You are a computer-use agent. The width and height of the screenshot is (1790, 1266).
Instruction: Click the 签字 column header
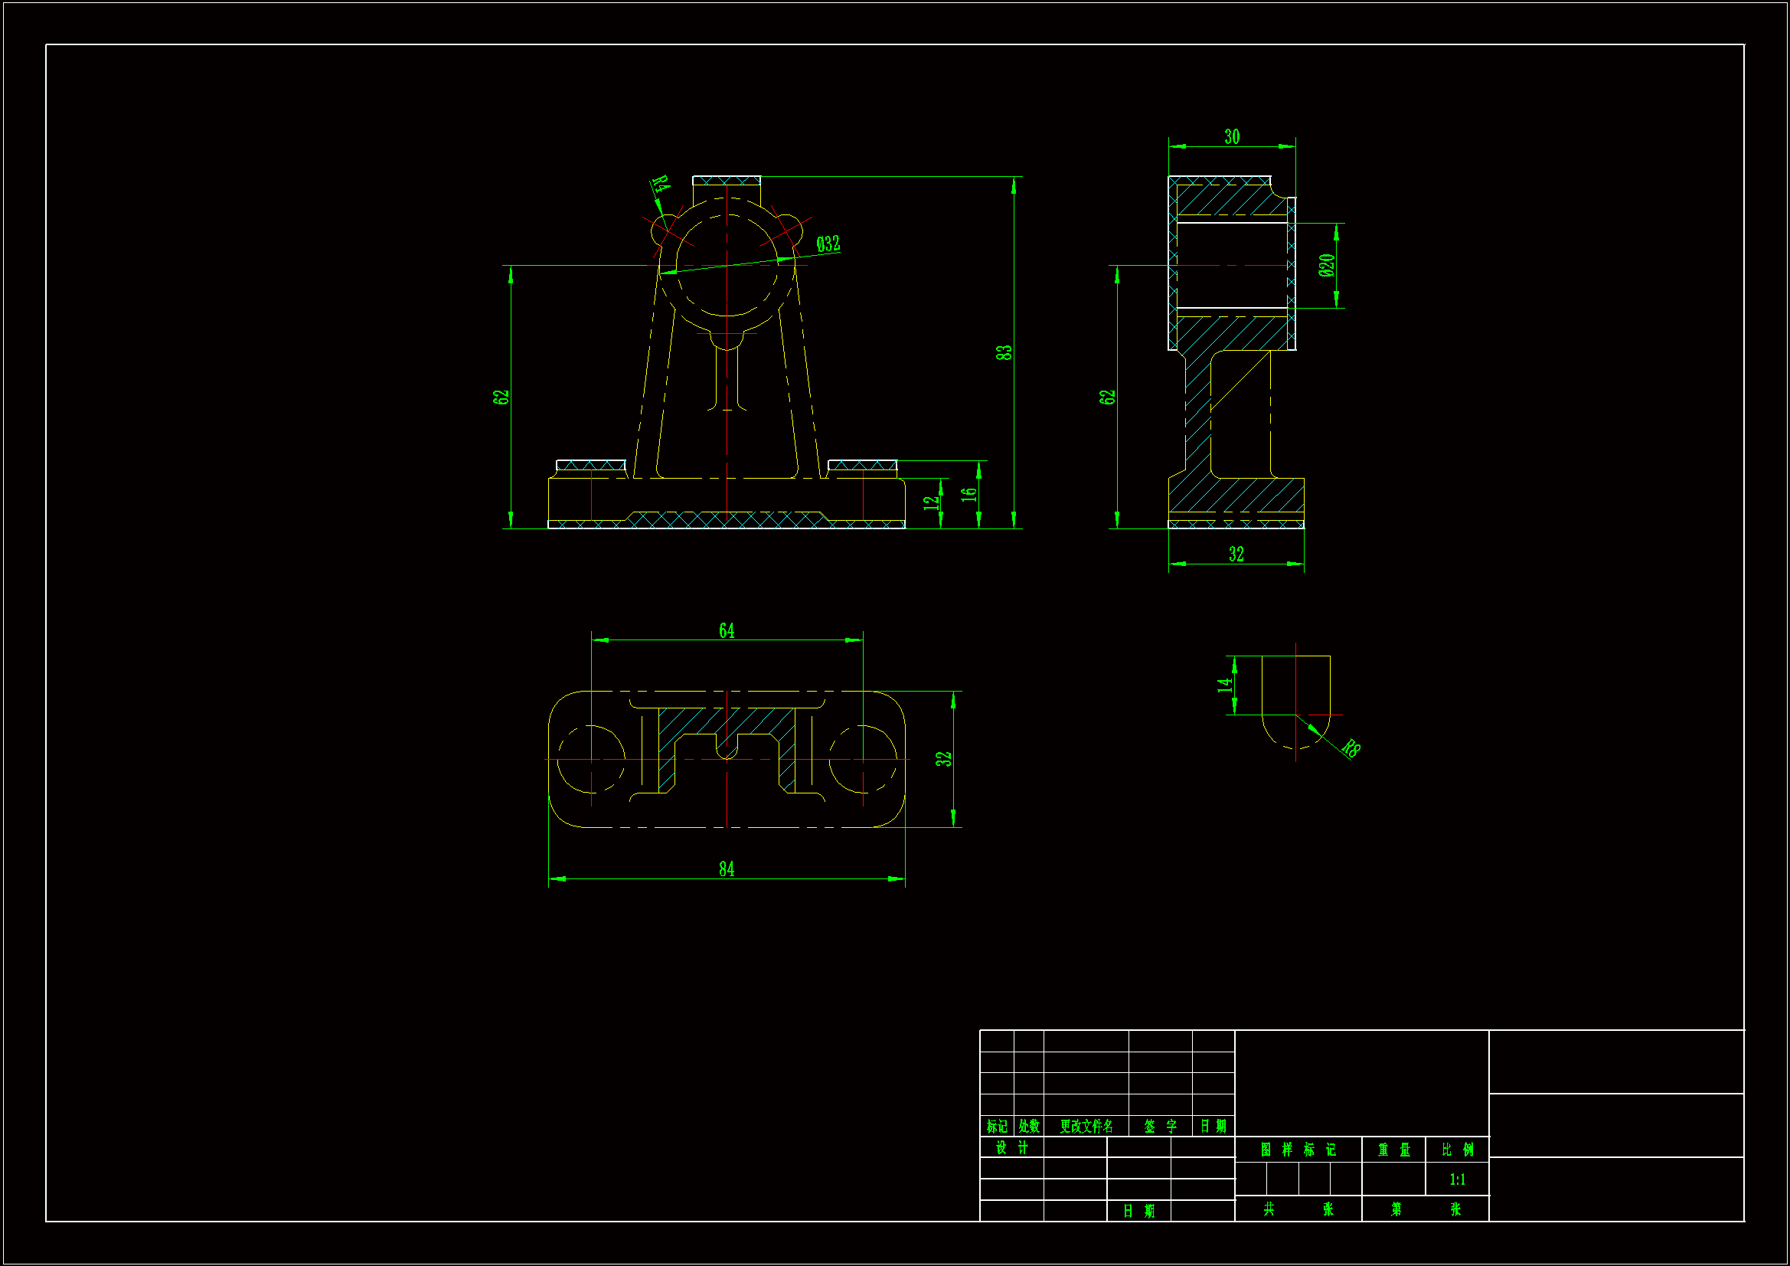[x=1160, y=1127]
